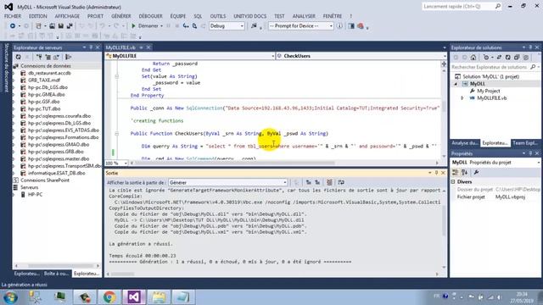This screenshot has height=305, width=543.
Task: Select Connexions SharePoint node
Action: [45, 180]
